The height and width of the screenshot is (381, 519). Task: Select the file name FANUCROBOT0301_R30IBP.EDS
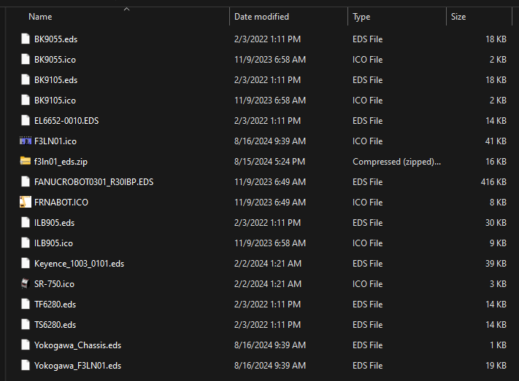(x=94, y=181)
